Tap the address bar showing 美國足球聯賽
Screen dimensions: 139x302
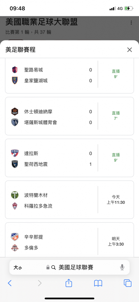(69, 267)
